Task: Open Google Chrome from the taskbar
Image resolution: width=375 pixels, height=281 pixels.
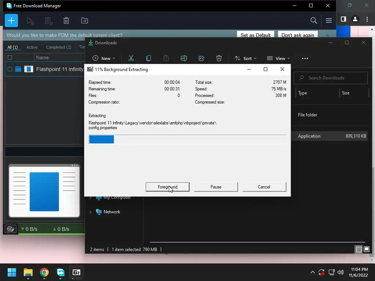Action: (44, 272)
